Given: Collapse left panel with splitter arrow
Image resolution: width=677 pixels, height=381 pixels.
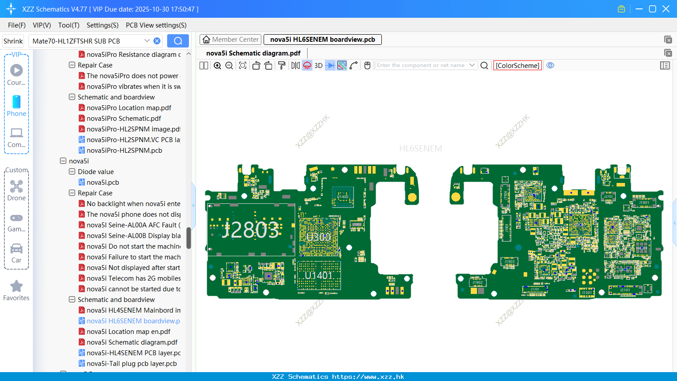Looking at the screenshot, I should click(193, 205).
